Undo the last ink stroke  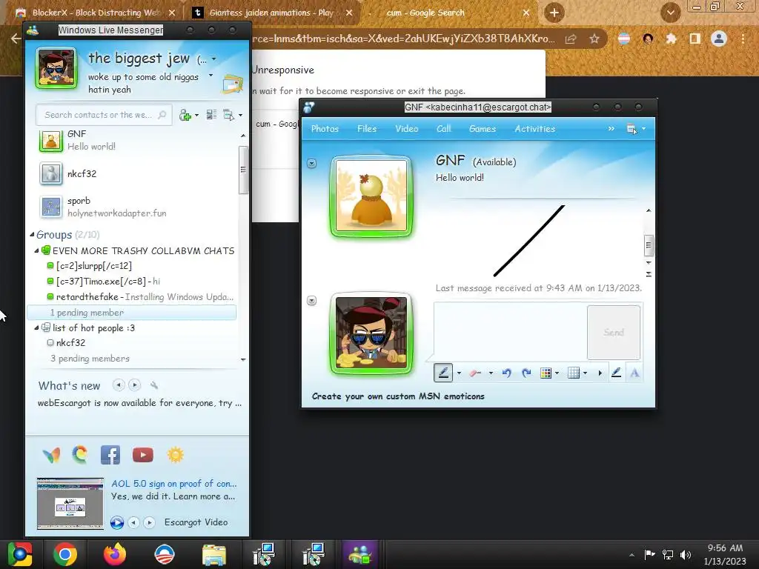[x=507, y=373]
